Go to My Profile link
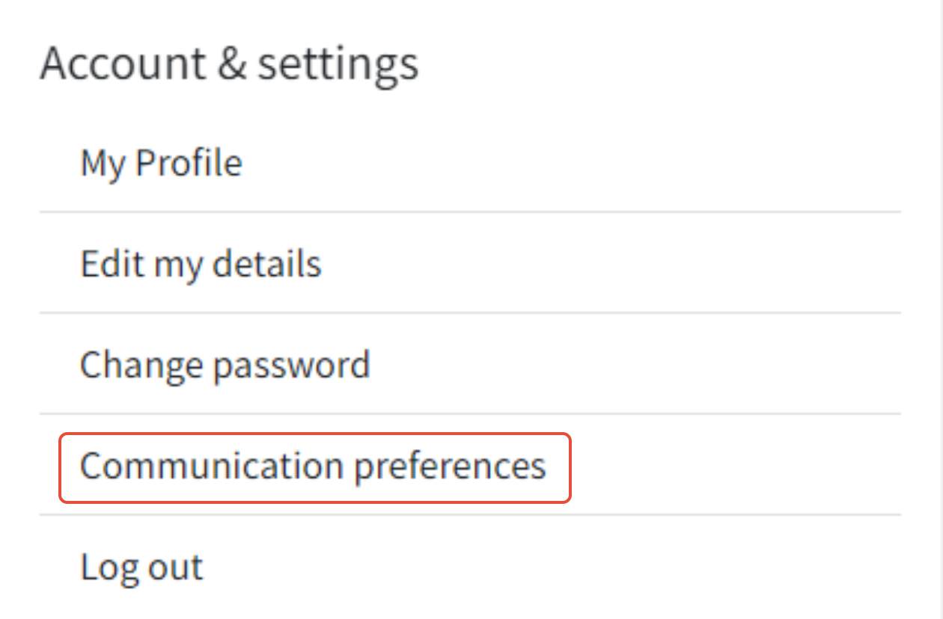The image size is (943, 619). point(161,162)
